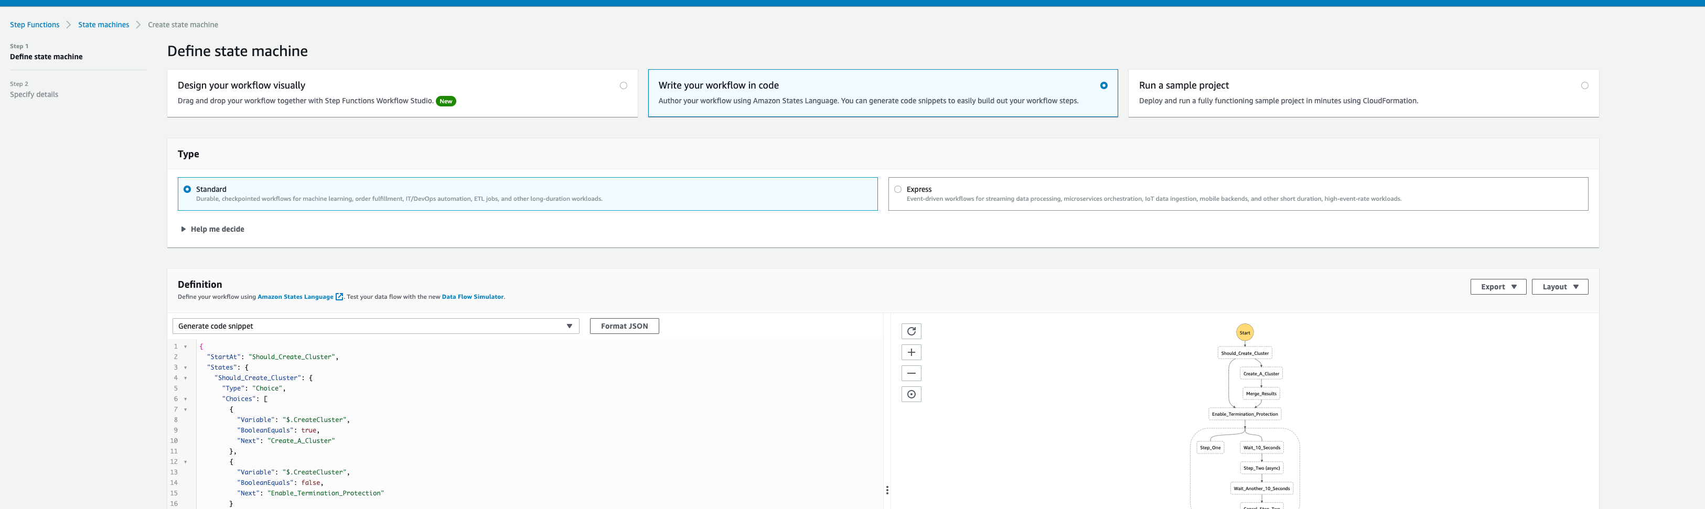The width and height of the screenshot is (1705, 509).
Task: Go to State machines breadcrumb
Action: click(x=103, y=25)
